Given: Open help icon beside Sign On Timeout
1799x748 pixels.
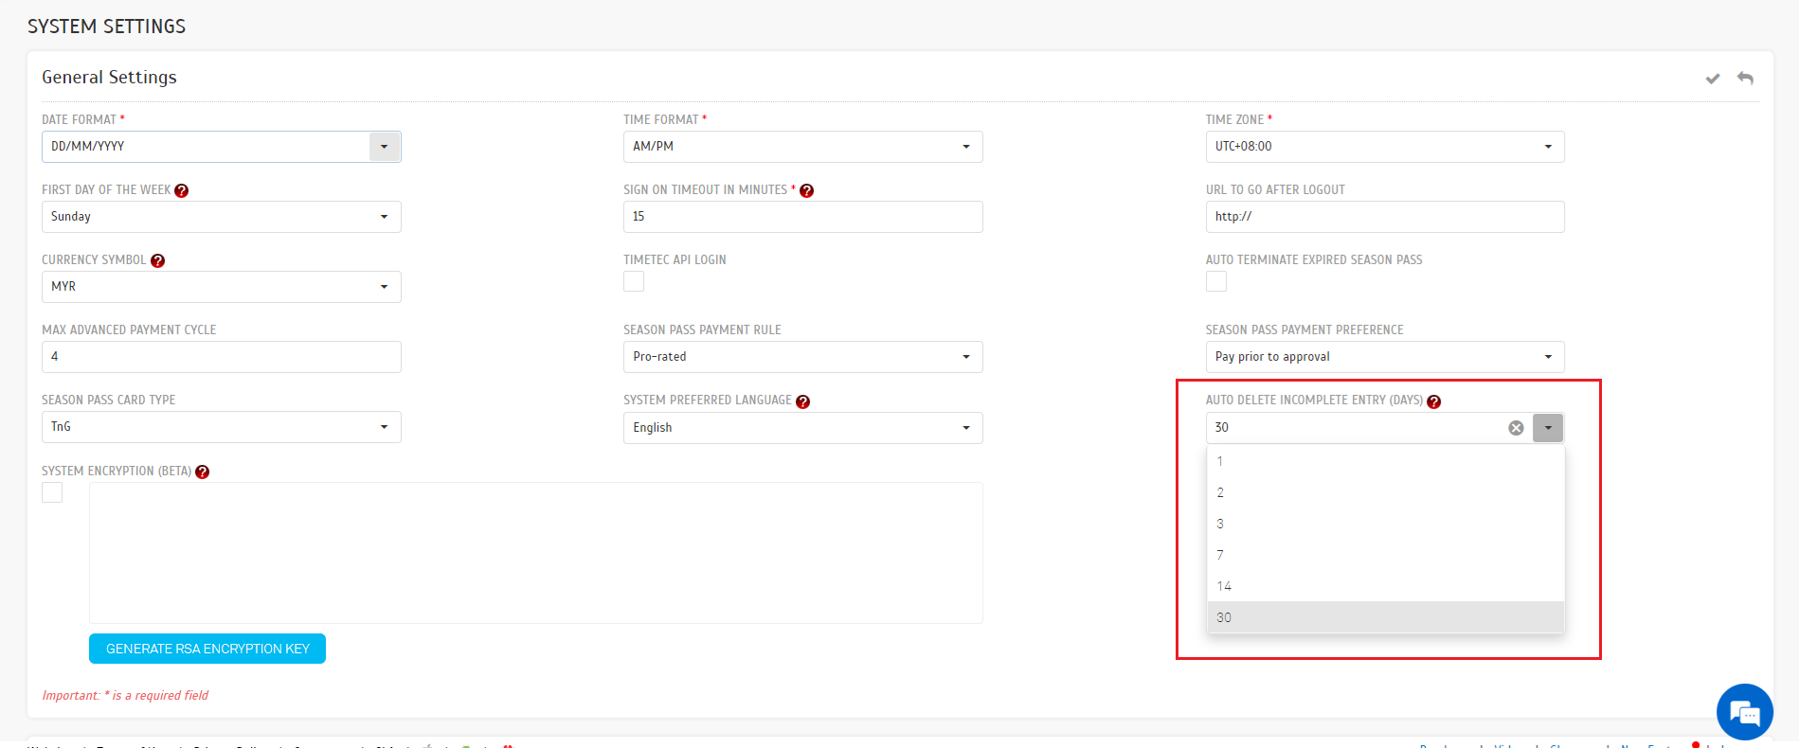Looking at the screenshot, I should 807,190.
